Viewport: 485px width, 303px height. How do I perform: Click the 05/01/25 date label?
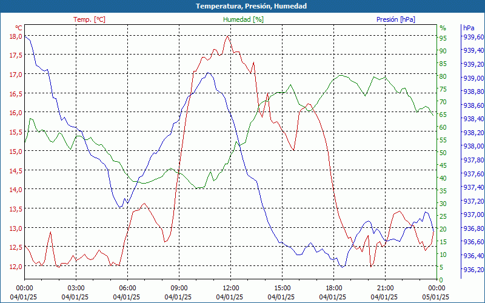[435, 297]
